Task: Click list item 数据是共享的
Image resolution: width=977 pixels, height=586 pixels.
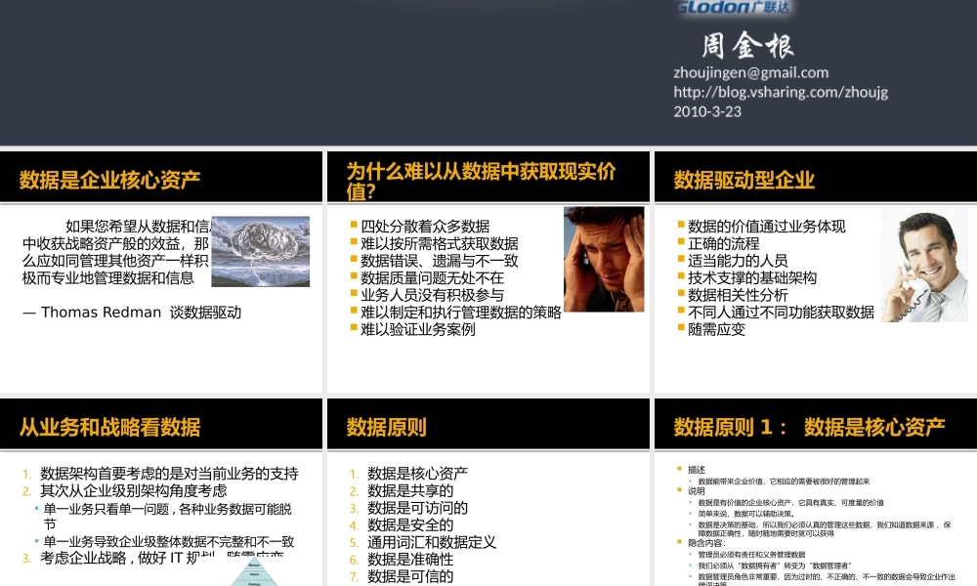Action: 410,490
